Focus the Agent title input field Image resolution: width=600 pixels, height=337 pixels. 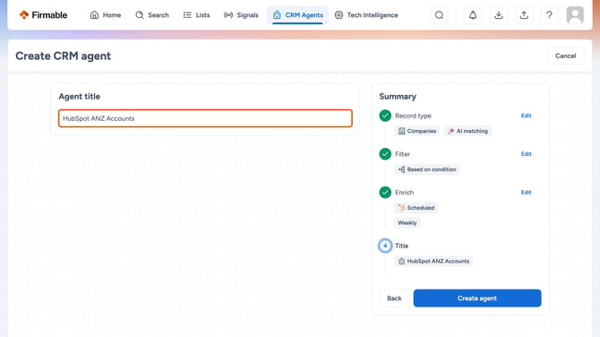point(205,118)
